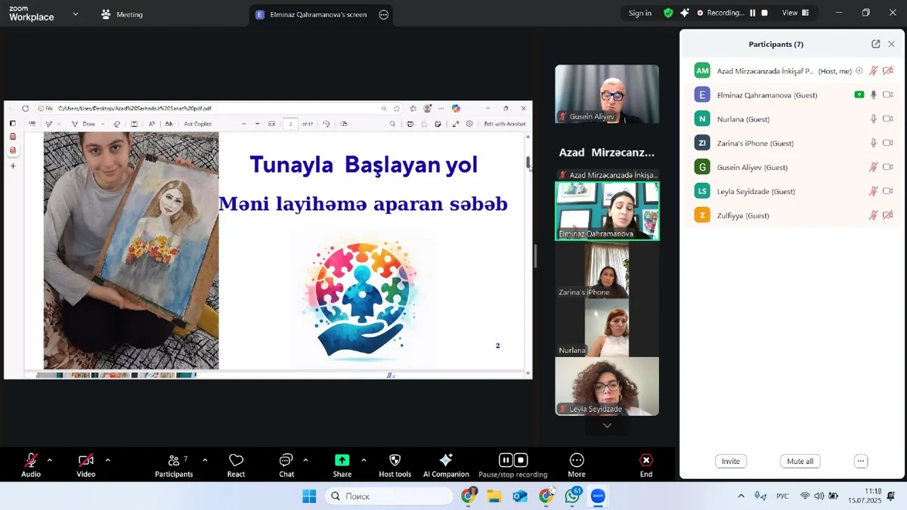Pop out the Participants panel
The image size is (907, 510).
pos(875,44)
